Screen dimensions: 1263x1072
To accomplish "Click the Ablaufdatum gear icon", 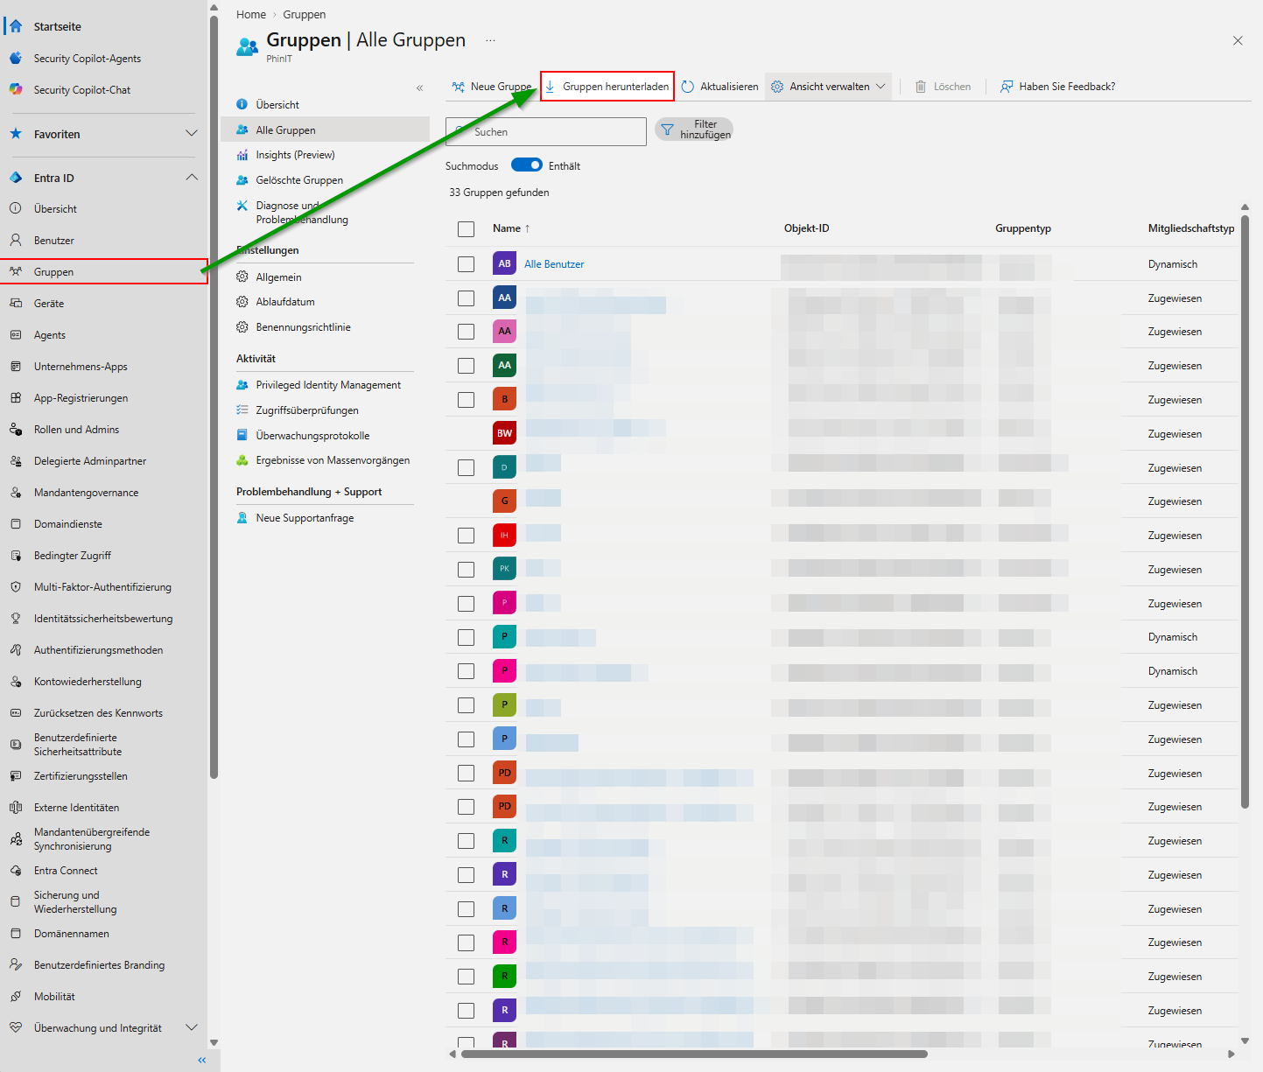I will [242, 302].
